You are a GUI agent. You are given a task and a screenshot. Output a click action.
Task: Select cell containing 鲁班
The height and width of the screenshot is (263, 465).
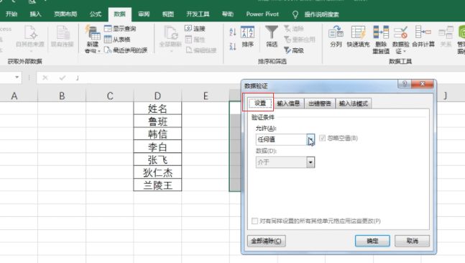click(x=157, y=121)
